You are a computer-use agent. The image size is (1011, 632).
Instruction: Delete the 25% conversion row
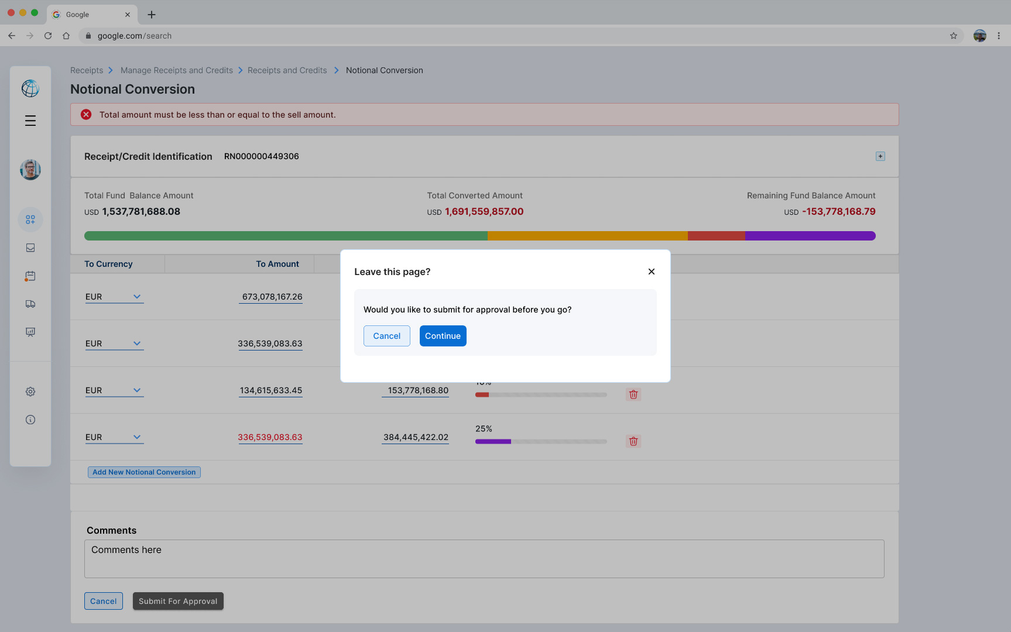click(x=633, y=441)
